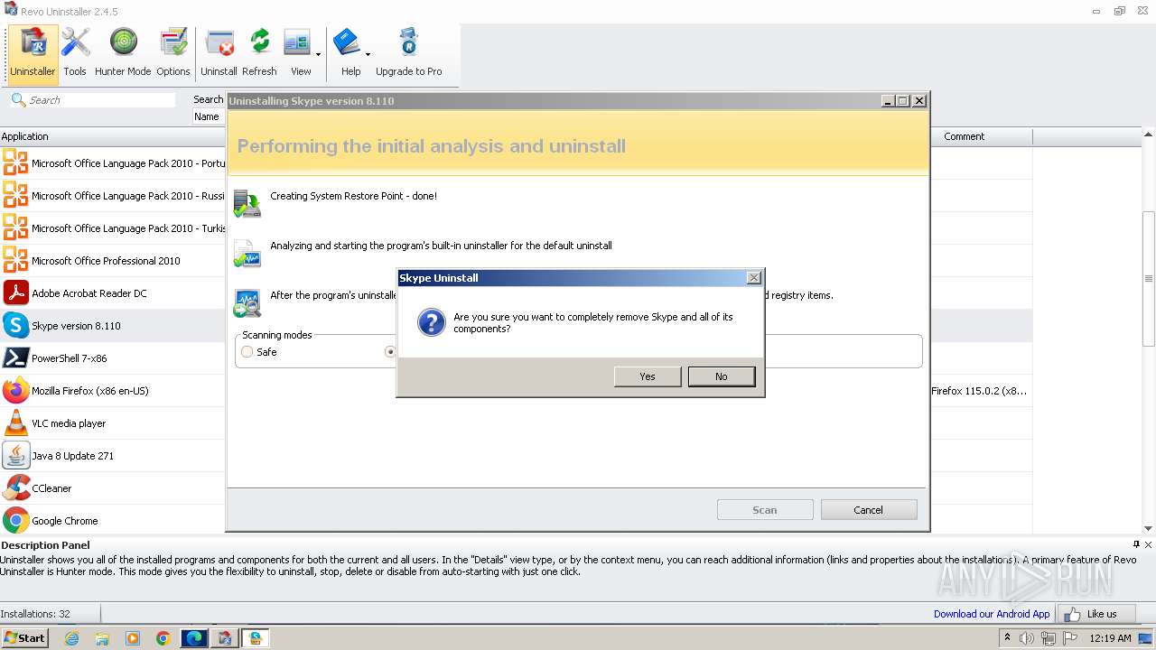Screen dimensions: 1156x650
Task: Open Microsoft Edge from taskbar
Action: pos(194,638)
